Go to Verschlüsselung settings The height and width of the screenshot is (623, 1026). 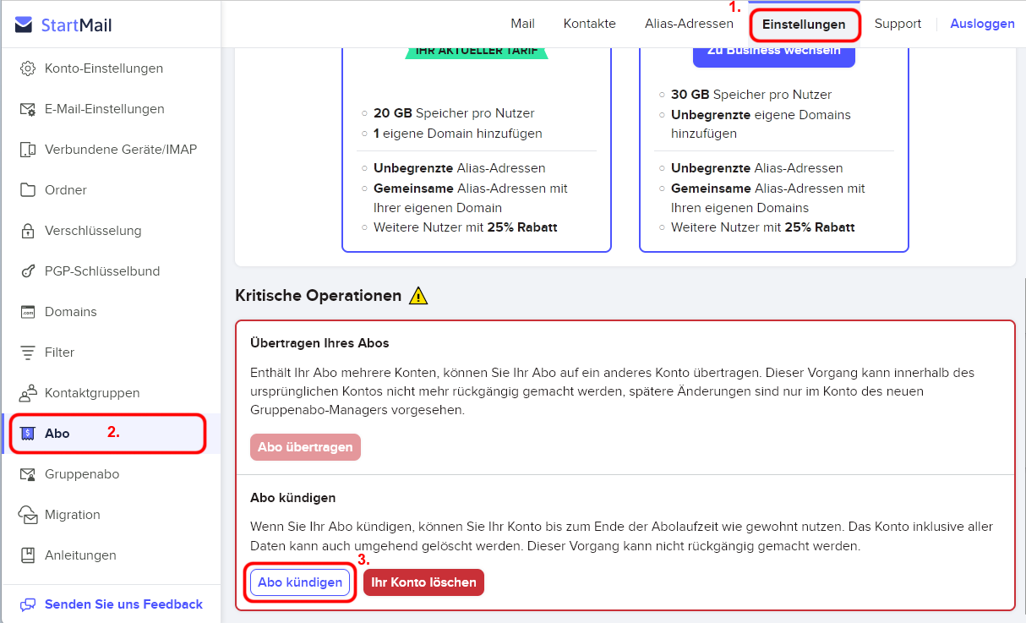tap(111, 231)
